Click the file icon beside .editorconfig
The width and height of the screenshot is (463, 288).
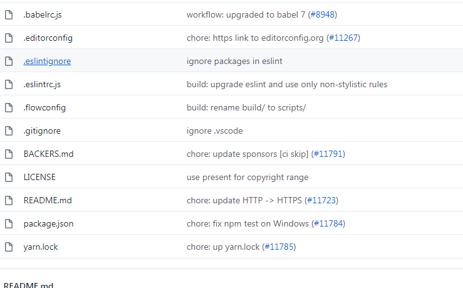9,38
